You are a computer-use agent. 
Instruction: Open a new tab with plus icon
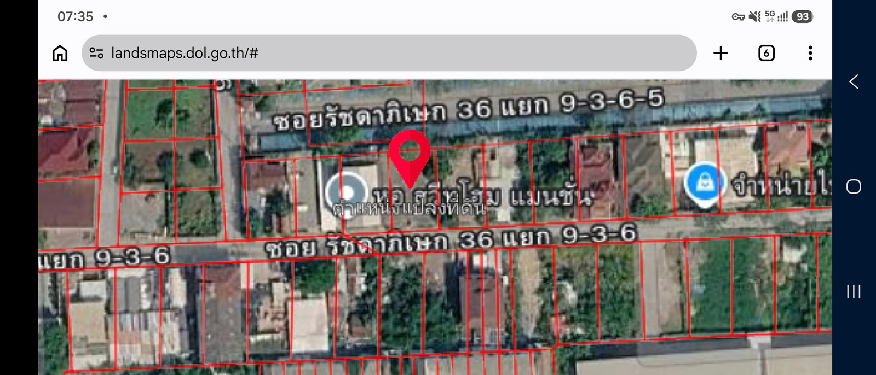(721, 53)
